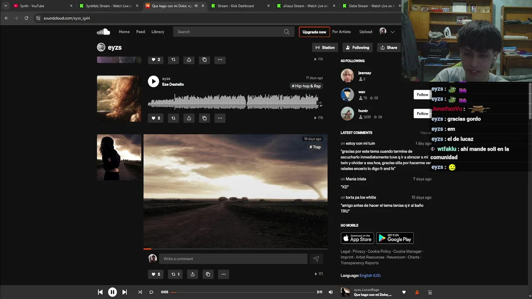The width and height of the screenshot is (532, 299).
Task: Mute the player volume
Action: pyautogui.click(x=331, y=292)
